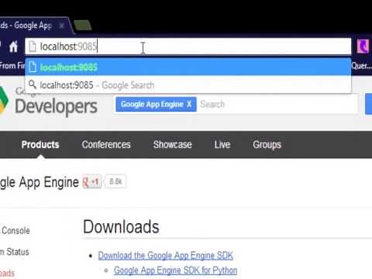Click the 8.8k +1 count bubble

click(115, 181)
